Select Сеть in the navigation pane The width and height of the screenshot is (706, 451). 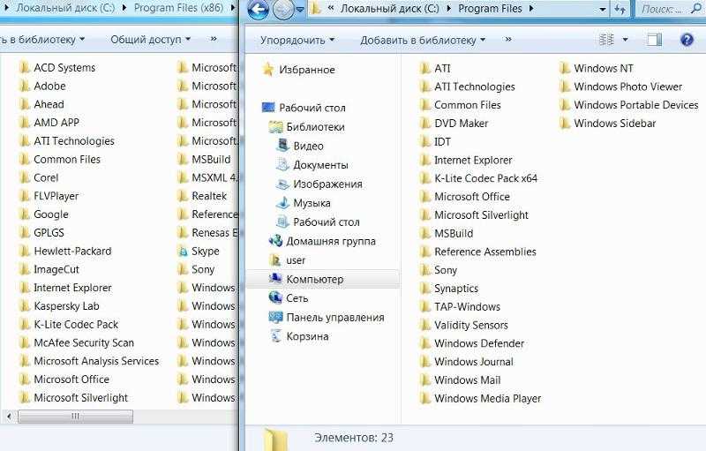[x=289, y=298]
